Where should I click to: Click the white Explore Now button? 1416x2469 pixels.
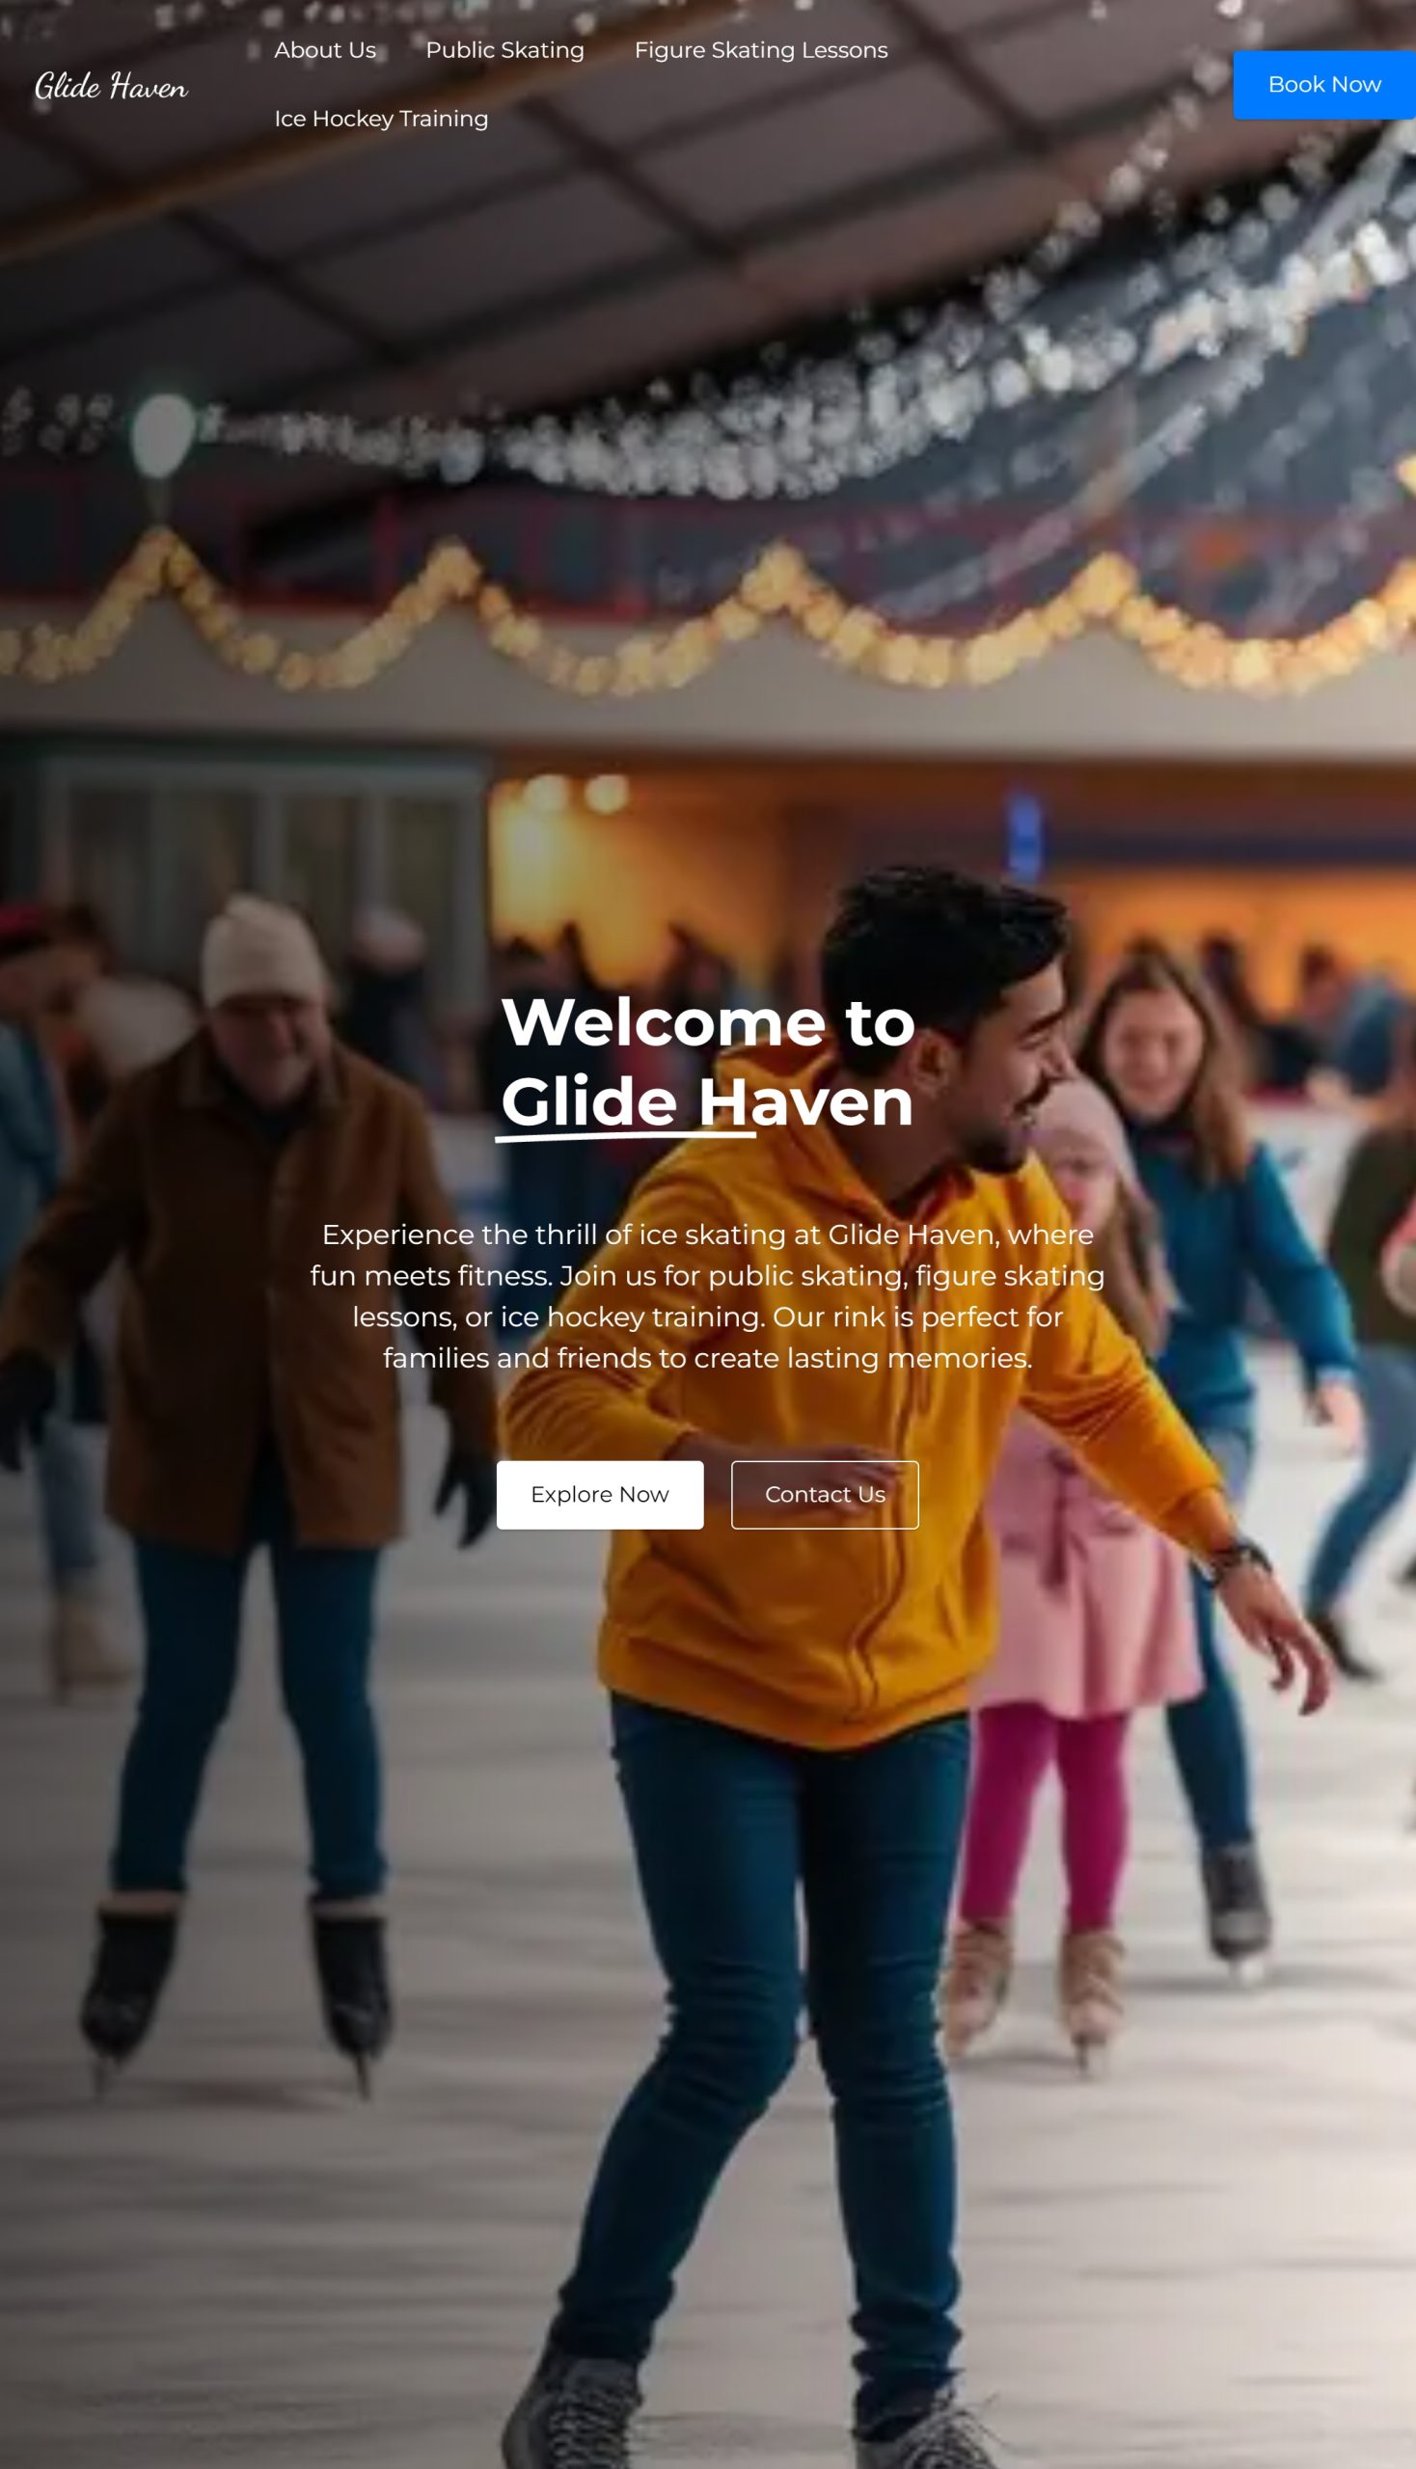pyautogui.click(x=600, y=1495)
